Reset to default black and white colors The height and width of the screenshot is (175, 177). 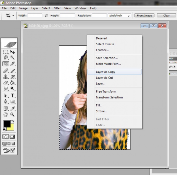click(x=4, y=130)
